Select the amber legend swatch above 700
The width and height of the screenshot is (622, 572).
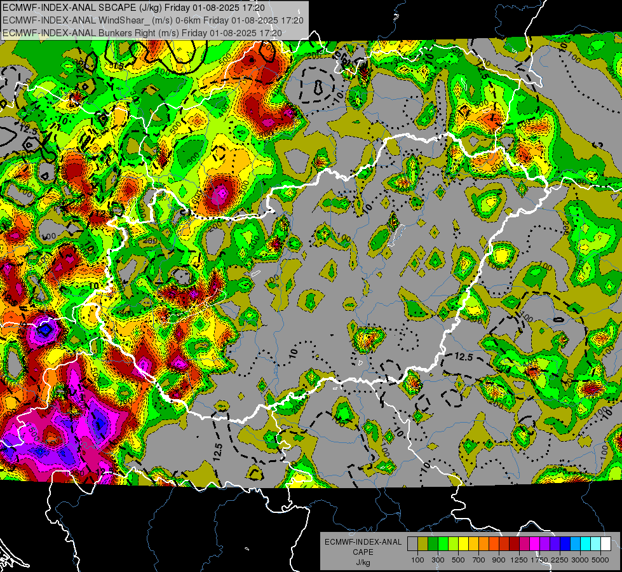pyautogui.click(x=473, y=544)
